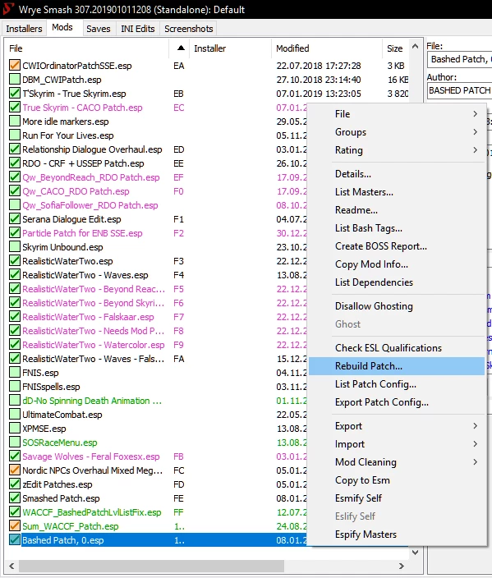Open the Saves tab
This screenshot has height=578, width=492.
98,29
